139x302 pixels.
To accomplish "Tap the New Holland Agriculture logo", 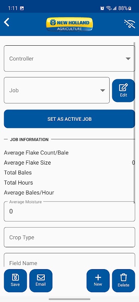I will pyautogui.click(x=69, y=24).
